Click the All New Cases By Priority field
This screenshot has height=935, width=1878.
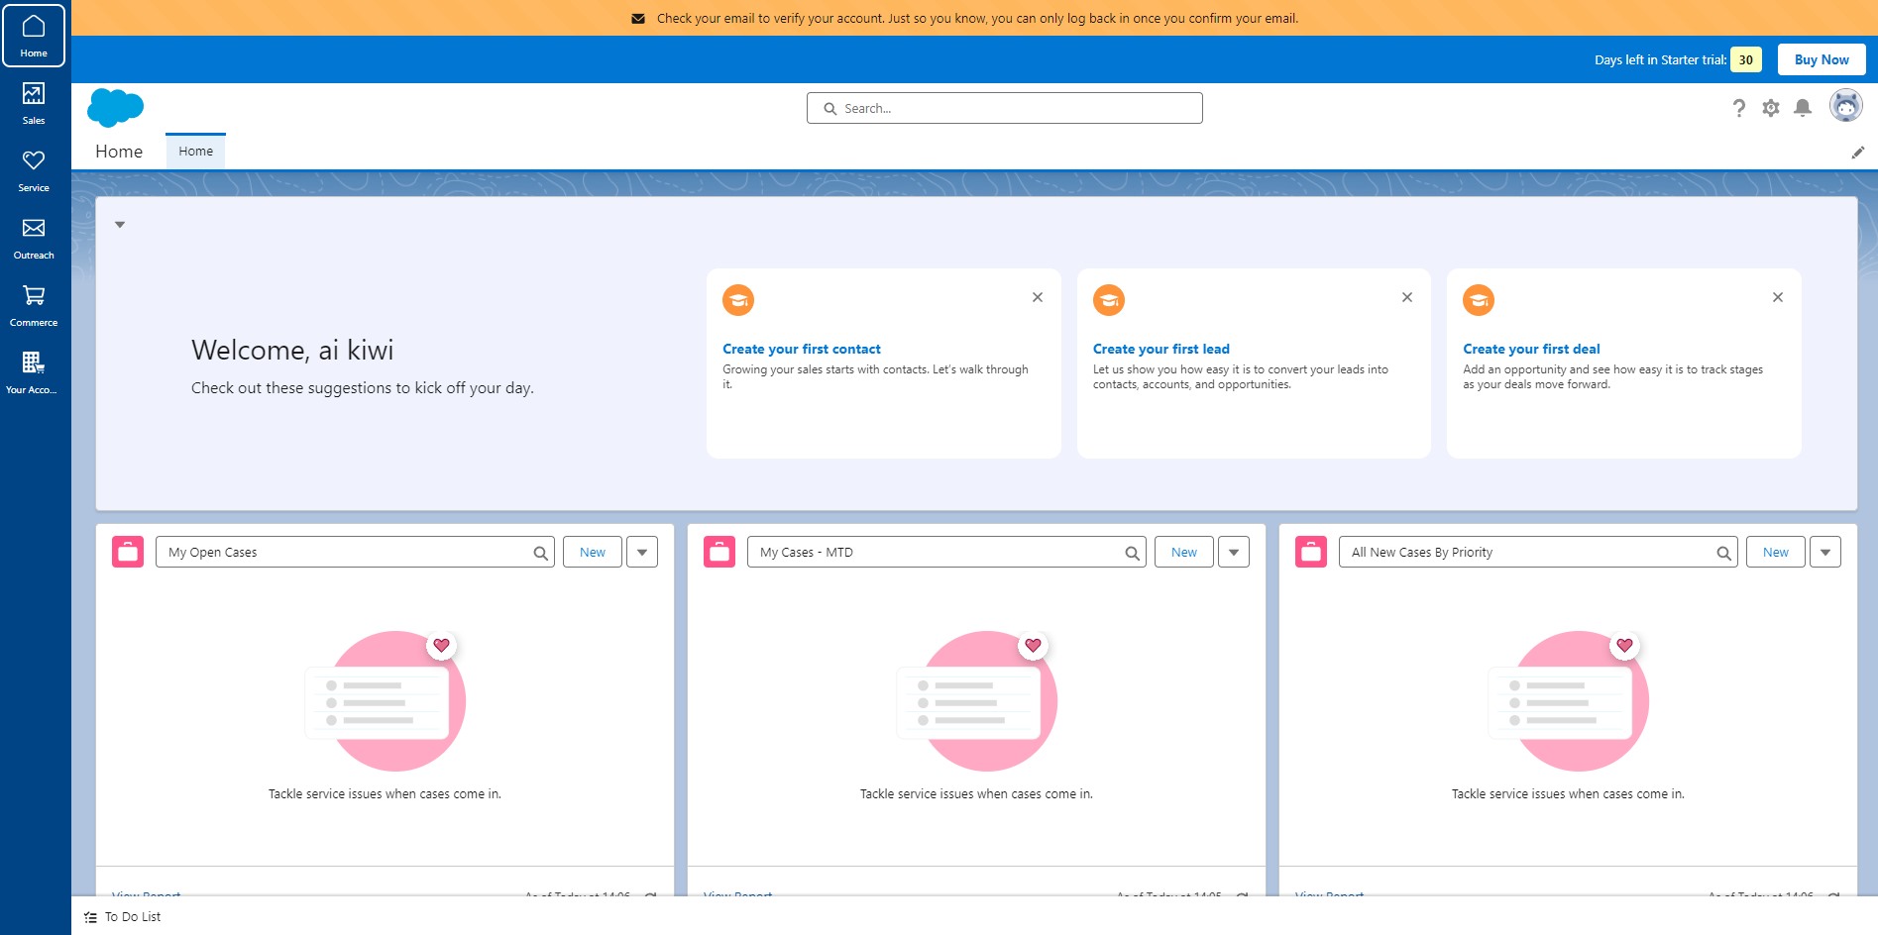point(1538,552)
